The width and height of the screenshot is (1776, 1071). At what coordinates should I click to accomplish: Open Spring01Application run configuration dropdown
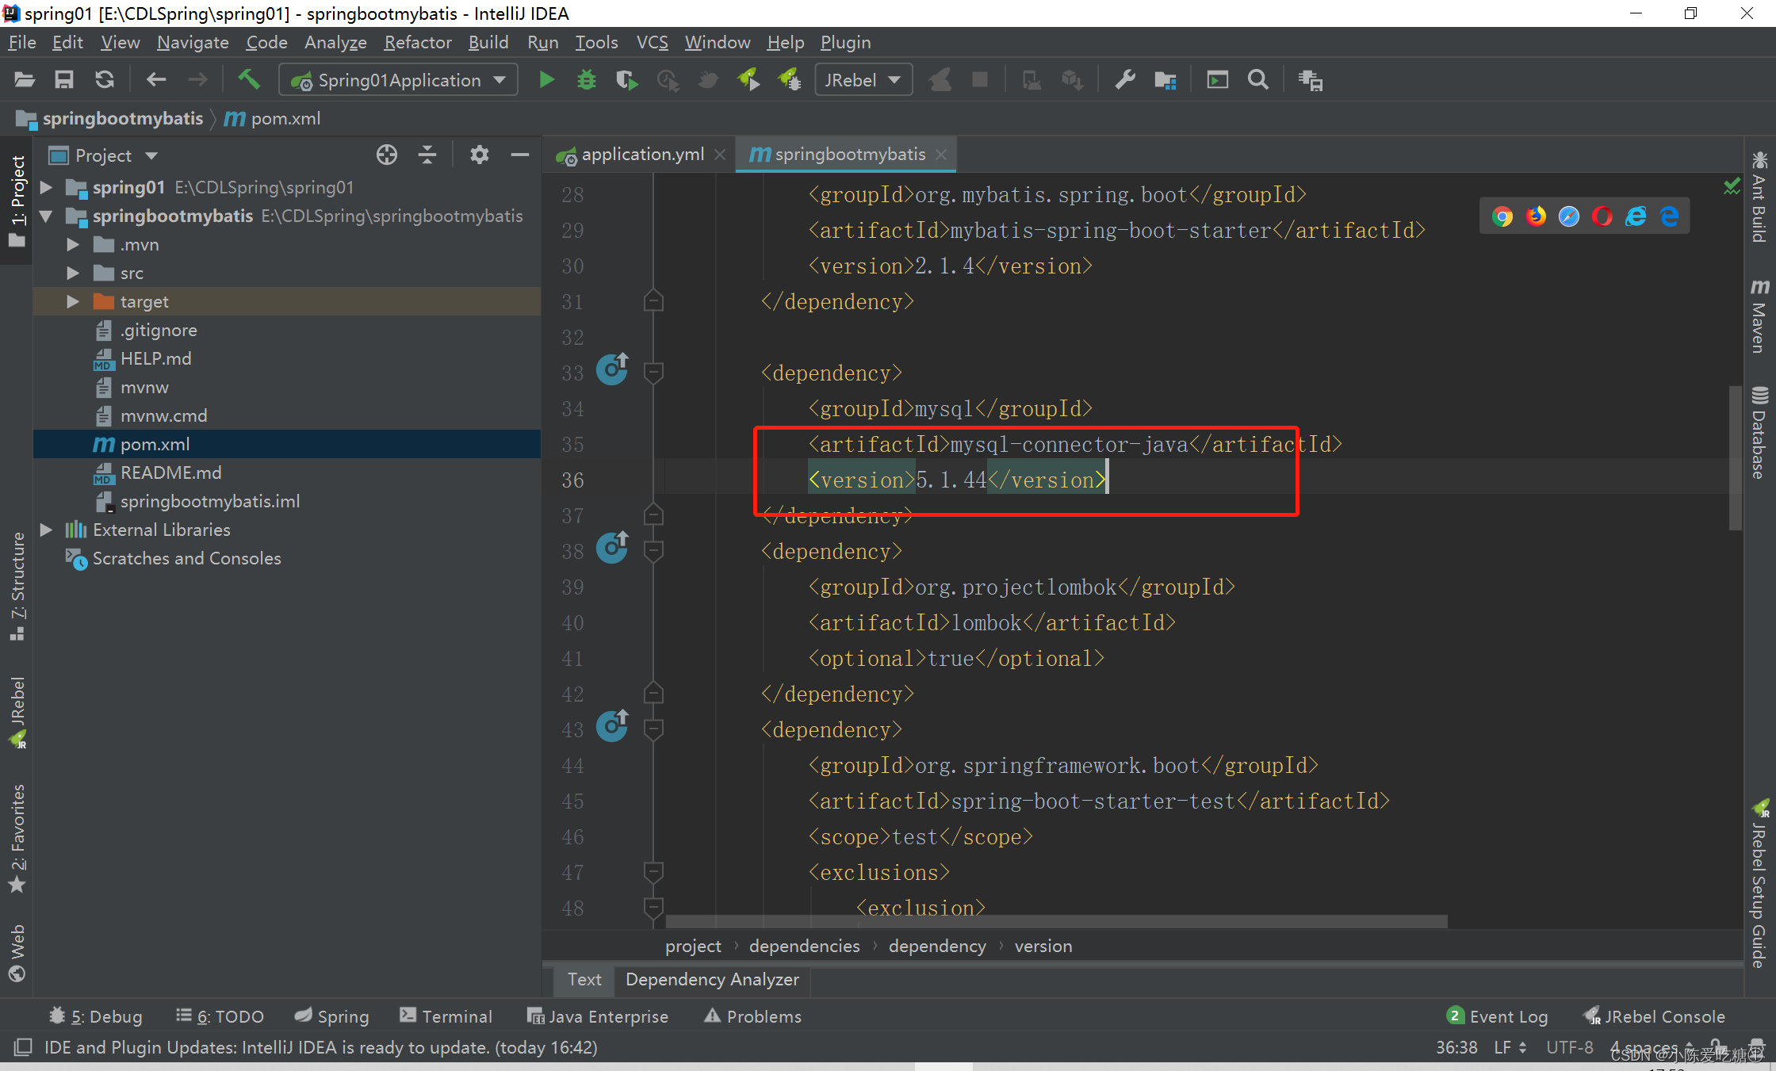399,80
